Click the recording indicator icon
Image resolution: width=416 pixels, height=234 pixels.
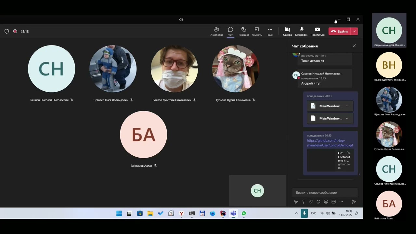coord(15,32)
